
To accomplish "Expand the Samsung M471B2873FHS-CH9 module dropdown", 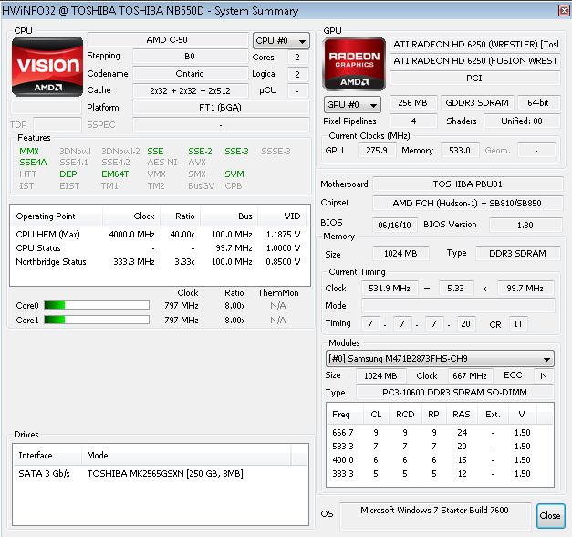I will point(440,359).
